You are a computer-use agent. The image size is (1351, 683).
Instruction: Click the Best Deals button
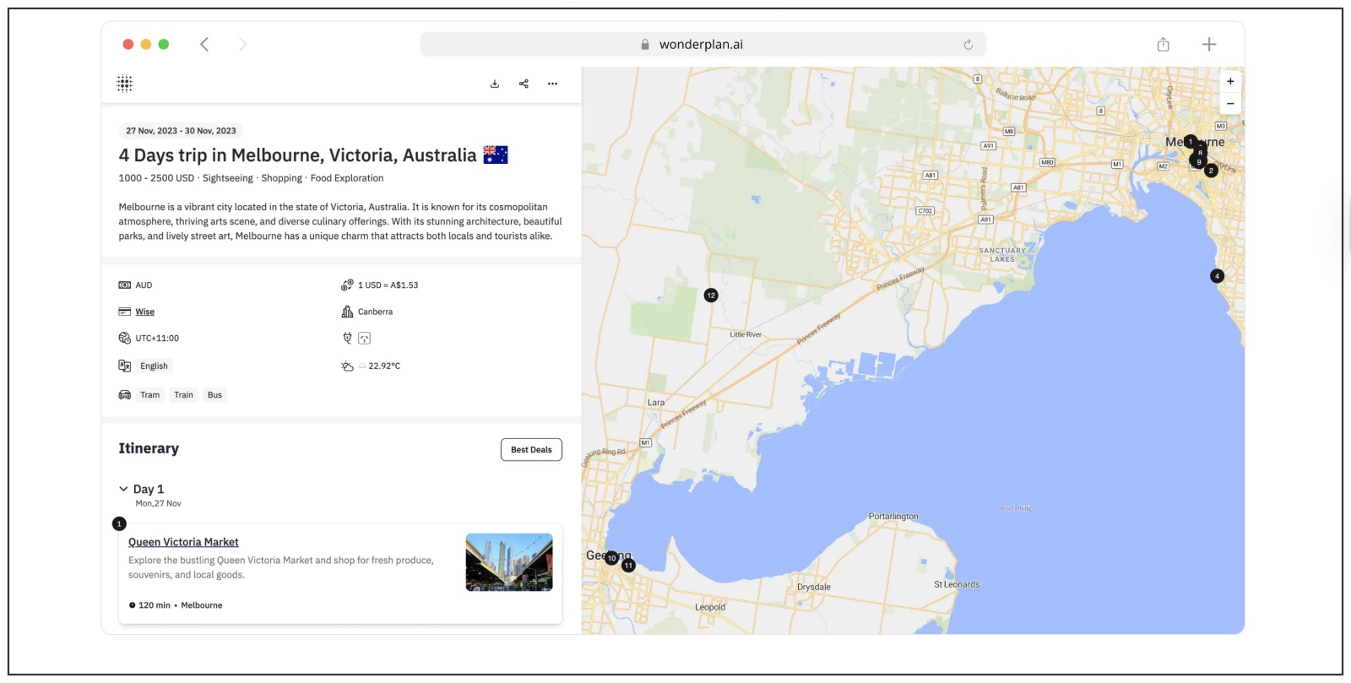tap(531, 450)
